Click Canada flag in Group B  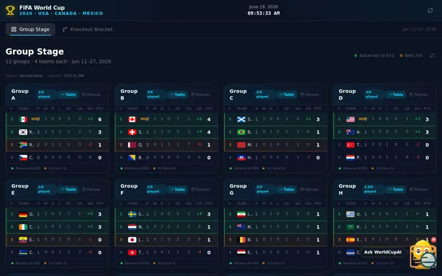(132, 119)
